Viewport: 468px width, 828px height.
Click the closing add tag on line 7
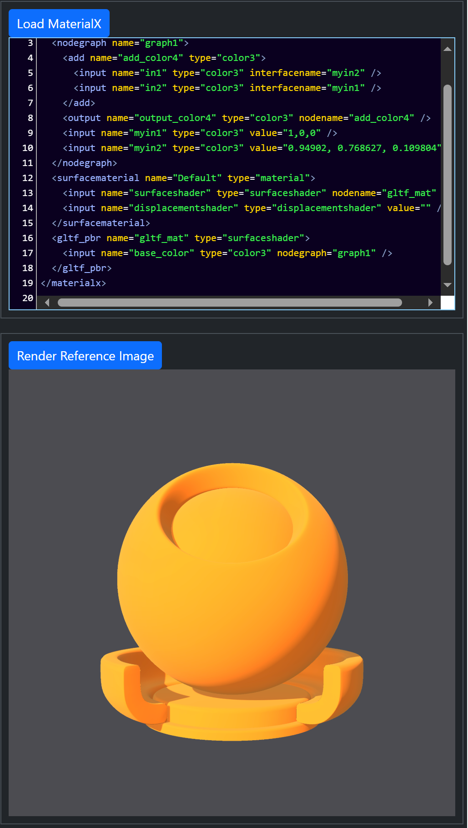pyautogui.click(x=79, y=103)
